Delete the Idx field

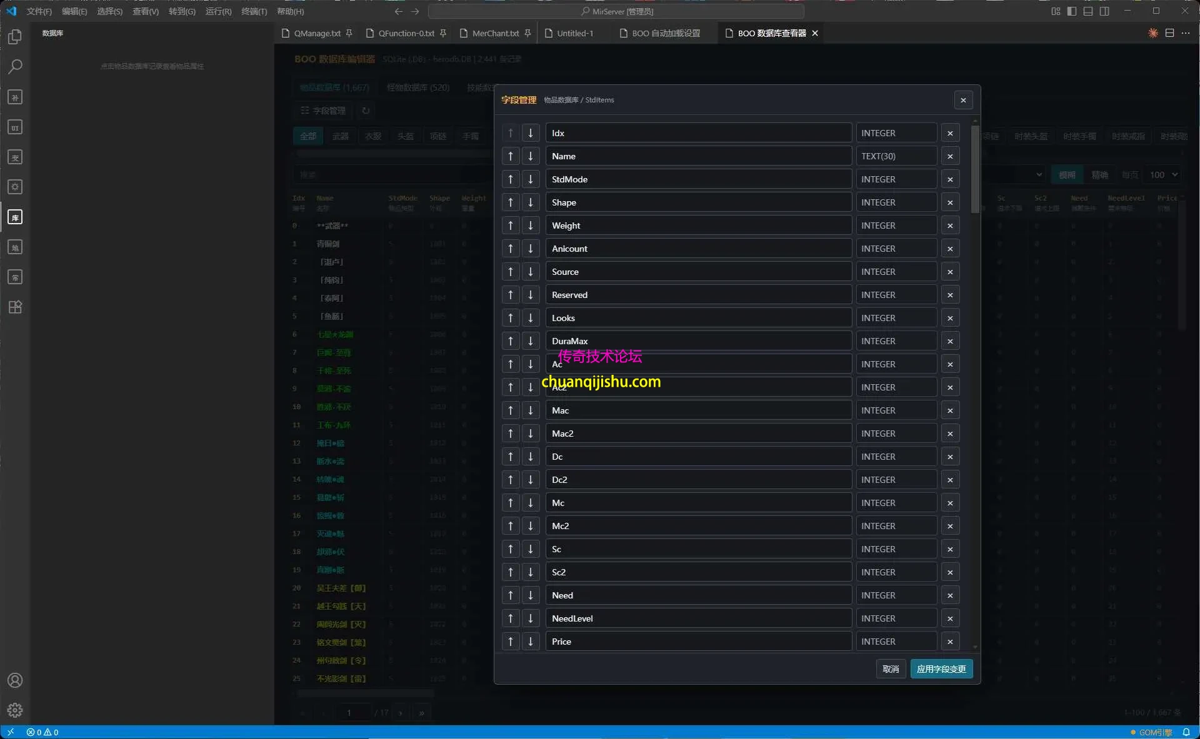point(950,133)
